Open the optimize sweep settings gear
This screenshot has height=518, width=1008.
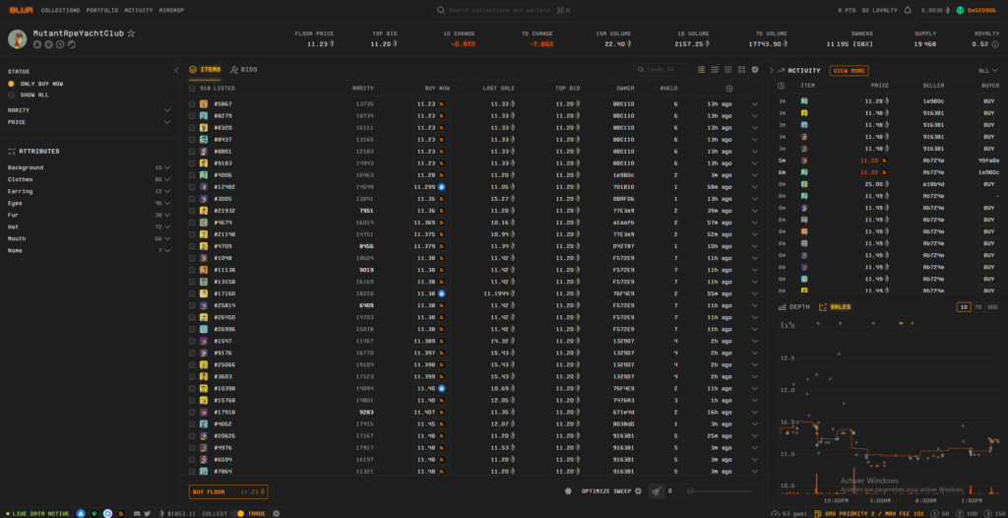(638, 491)
